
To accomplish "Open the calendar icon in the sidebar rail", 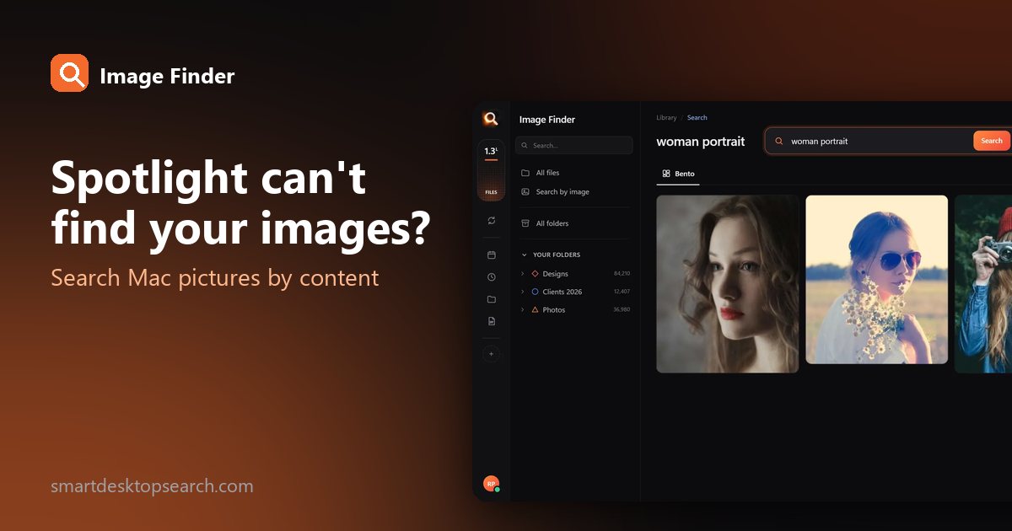I will (492, 255).
